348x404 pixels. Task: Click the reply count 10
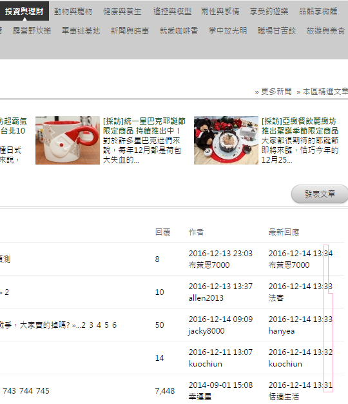click(159, 292)
